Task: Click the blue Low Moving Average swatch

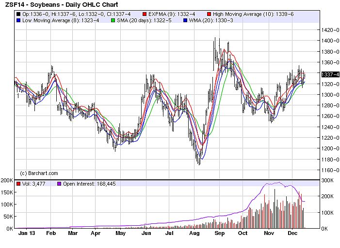Action: 18,21
